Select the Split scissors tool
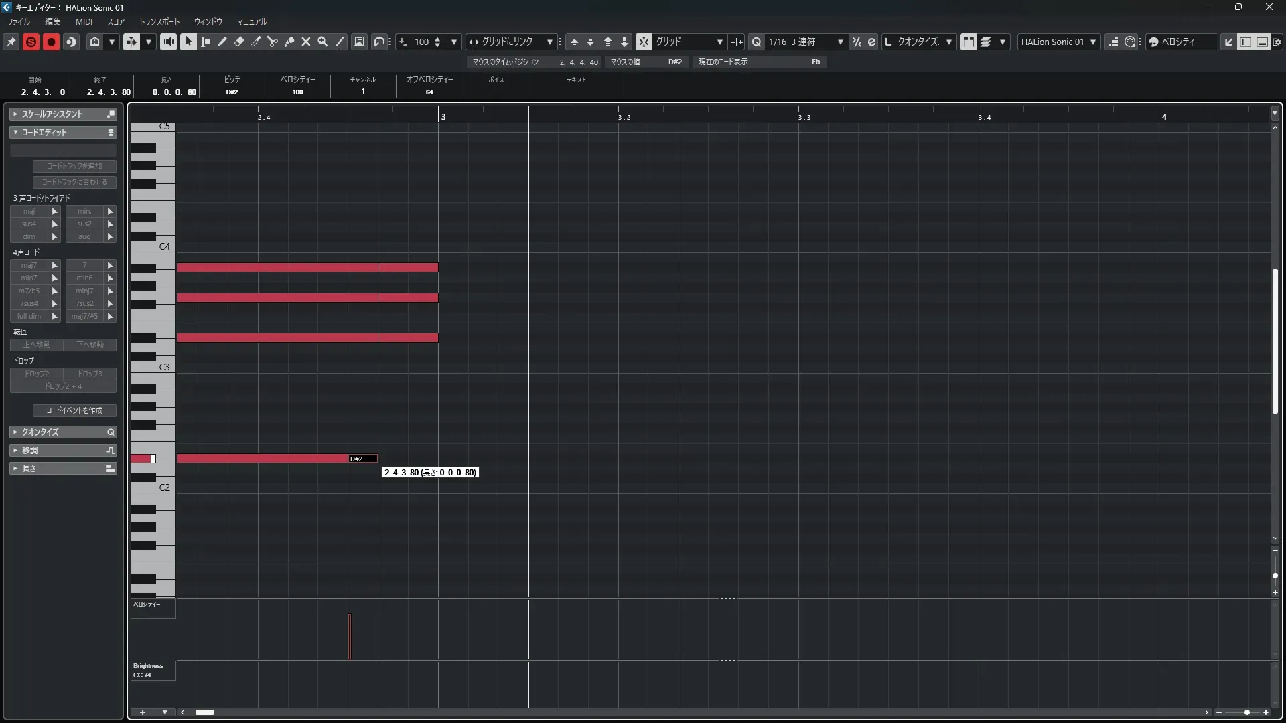Image resolution: width=1286 pixels, height=723 pixels. [273, 42]
